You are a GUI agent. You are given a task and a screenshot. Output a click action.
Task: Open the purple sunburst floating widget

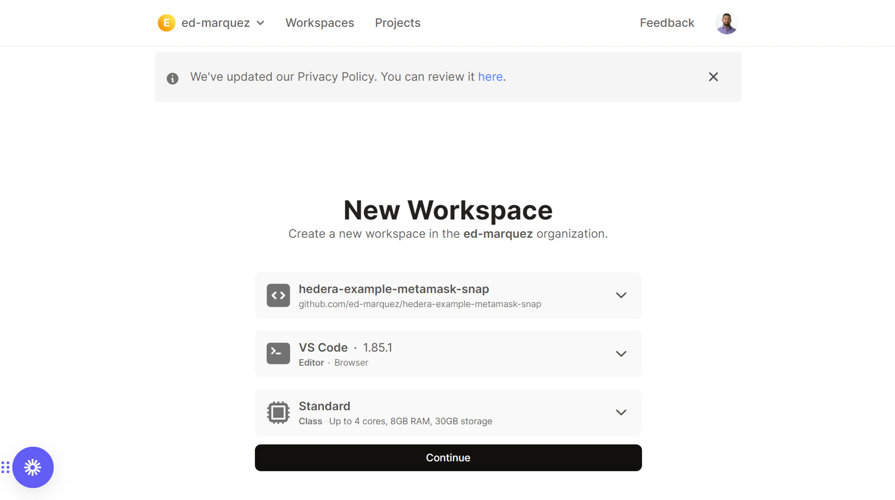tap(33, 467)
